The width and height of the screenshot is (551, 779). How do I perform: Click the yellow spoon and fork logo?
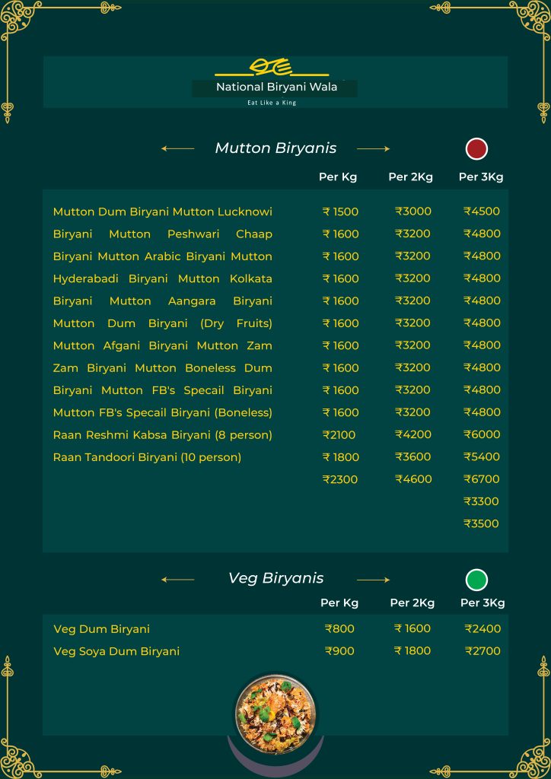272,67
